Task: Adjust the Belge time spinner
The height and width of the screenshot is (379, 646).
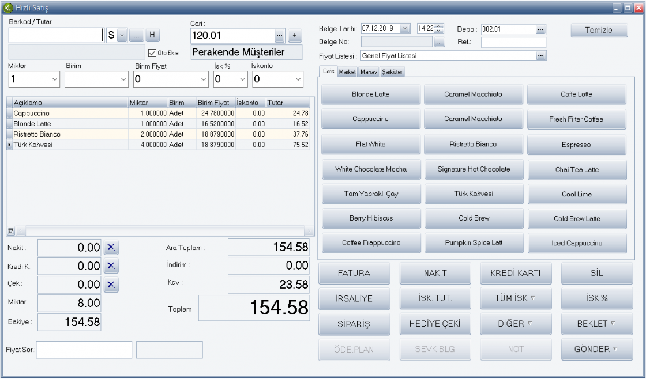Action: pos(439,28)
